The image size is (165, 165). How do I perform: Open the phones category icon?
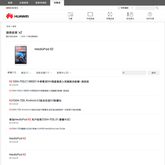coord(70,14)
